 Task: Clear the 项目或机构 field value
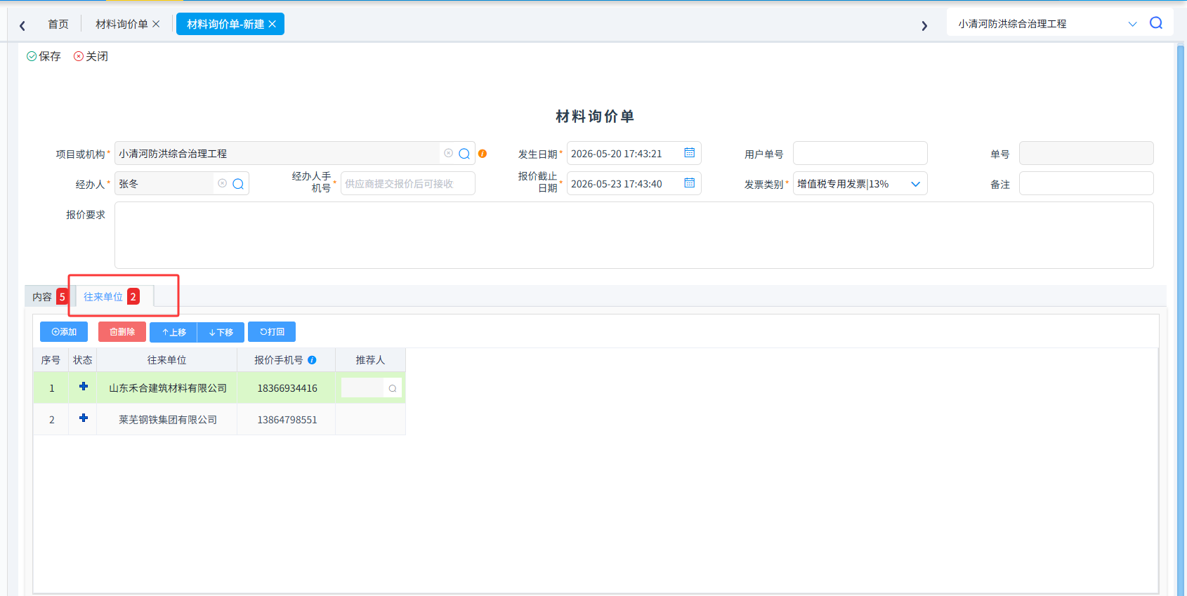[448, 153]
